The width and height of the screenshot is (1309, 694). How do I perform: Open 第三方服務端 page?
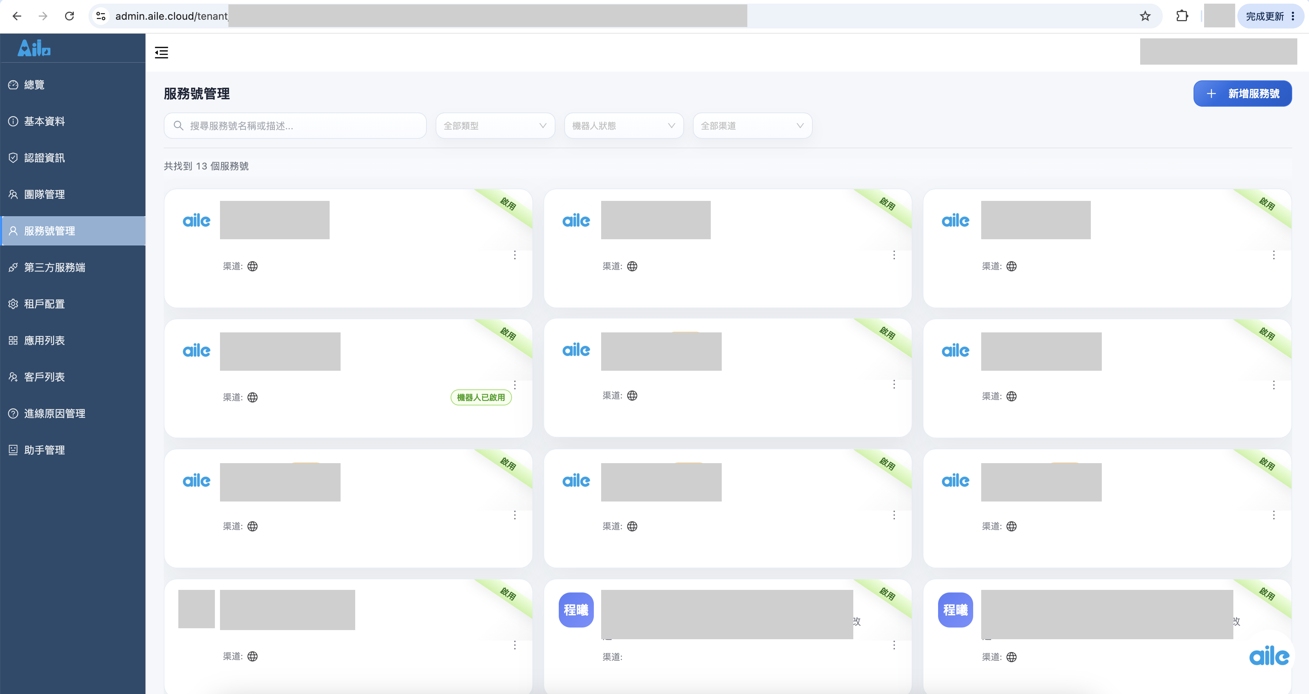[x=73, y=268]
